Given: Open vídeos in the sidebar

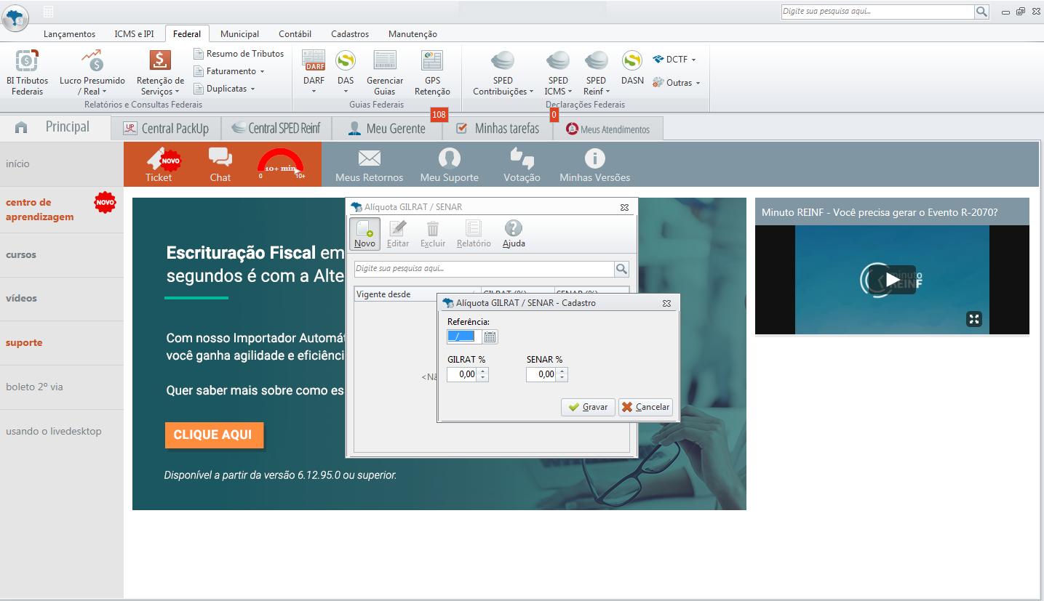Looking at the screenshot, I should click(x=21, y=298).
